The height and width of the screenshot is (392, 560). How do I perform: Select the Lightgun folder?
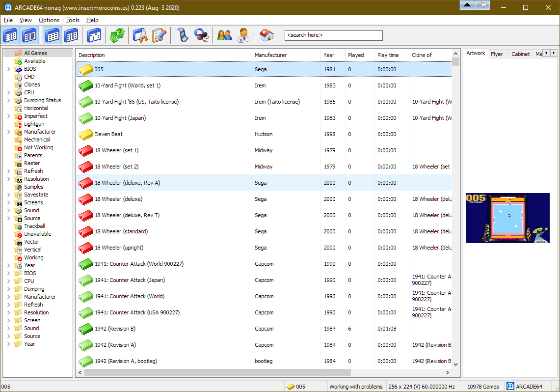click(34, 124)
